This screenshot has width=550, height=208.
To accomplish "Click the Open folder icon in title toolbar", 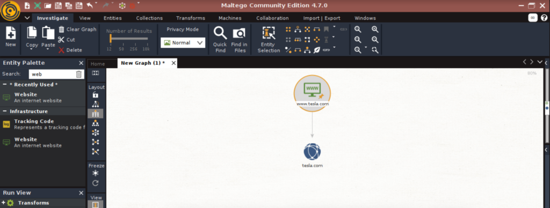I will tap(48, 5).
